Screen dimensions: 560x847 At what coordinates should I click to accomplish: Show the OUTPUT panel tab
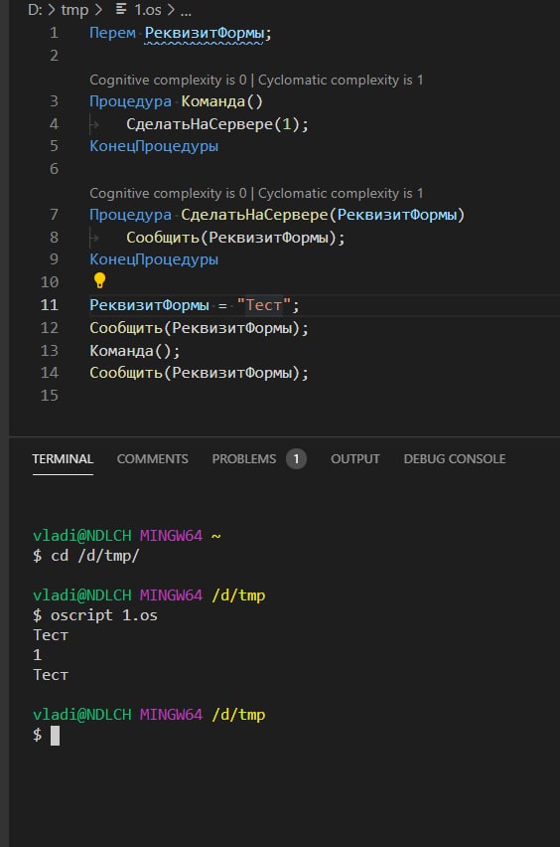pyautogui.click(x=355, y=459)
